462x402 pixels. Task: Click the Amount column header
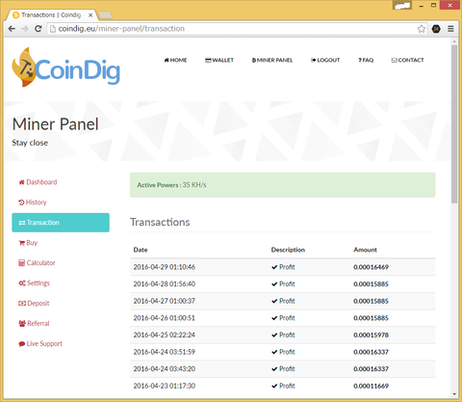click(x=365, y=250)
